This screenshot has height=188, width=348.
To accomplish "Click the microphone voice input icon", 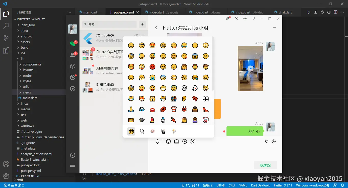I will pos(157,142).
